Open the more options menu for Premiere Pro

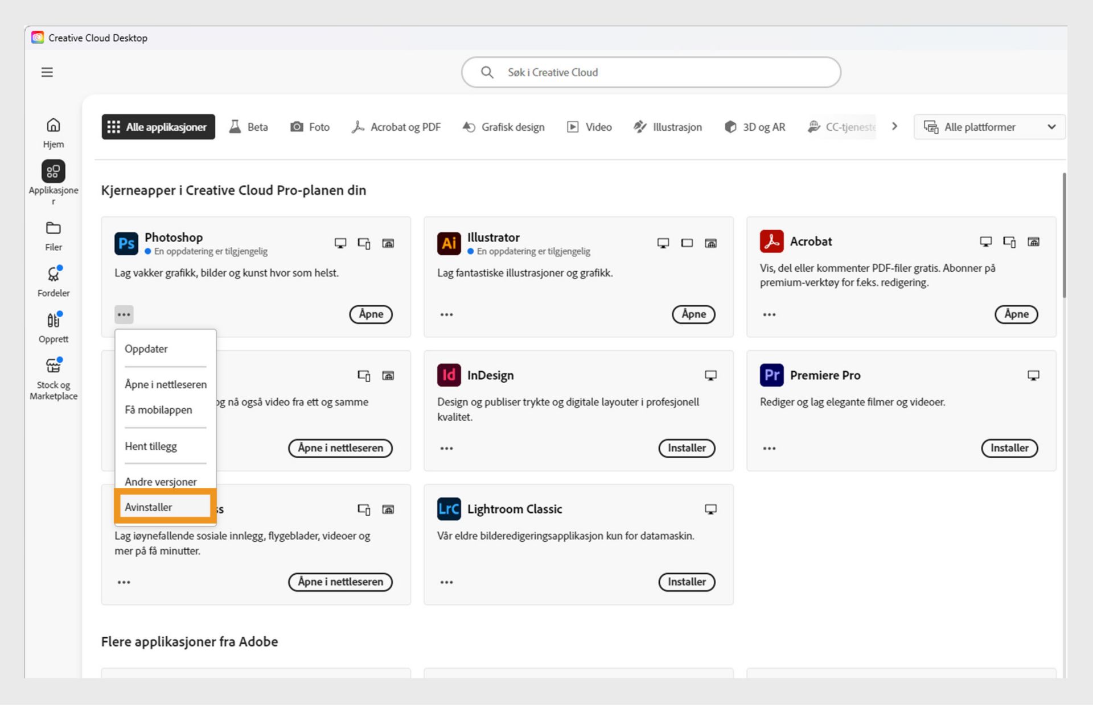pos(769,448)
